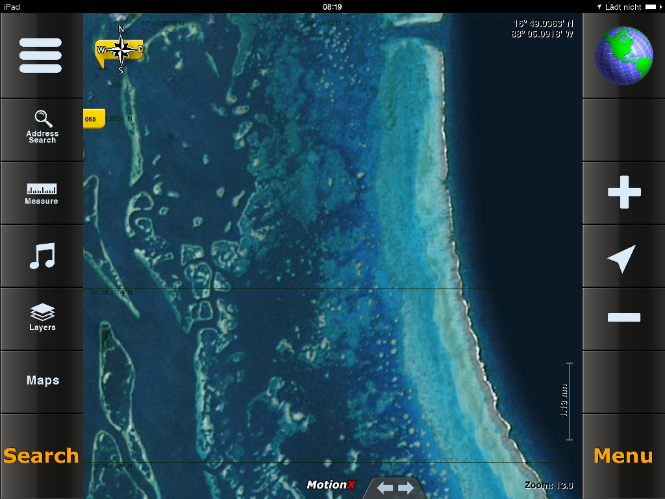The image size is (665, 499).
Task: Tap the coordinates readout in the top right
Action: 543,29
